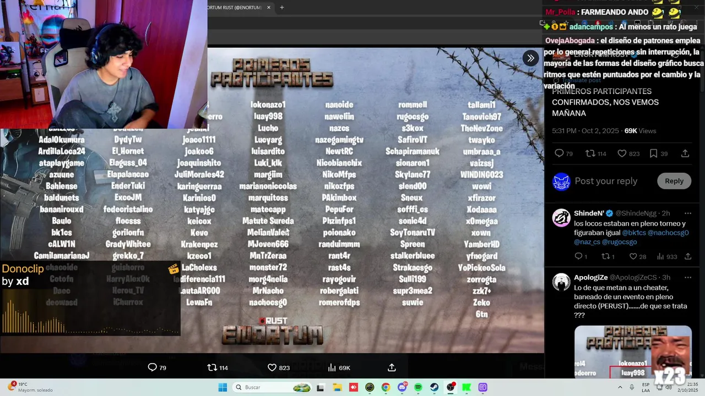
Task: Open the @naz_cs mention link
Action: click(587, 242)
